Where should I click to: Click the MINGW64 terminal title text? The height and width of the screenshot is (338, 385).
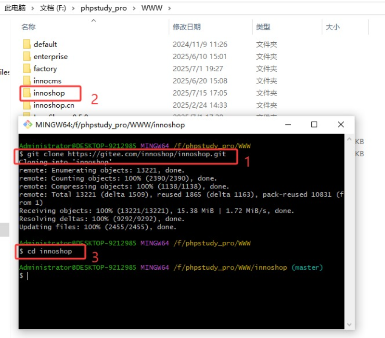pos(110,125)
